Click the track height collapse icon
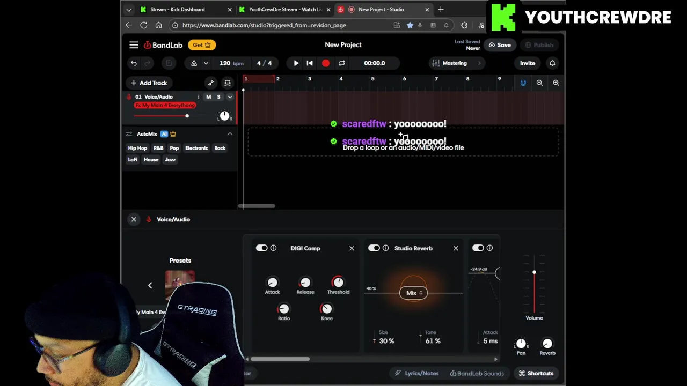The height and width of the screenshot is (386, 687). pyautogui.click(x=228, y=83)
